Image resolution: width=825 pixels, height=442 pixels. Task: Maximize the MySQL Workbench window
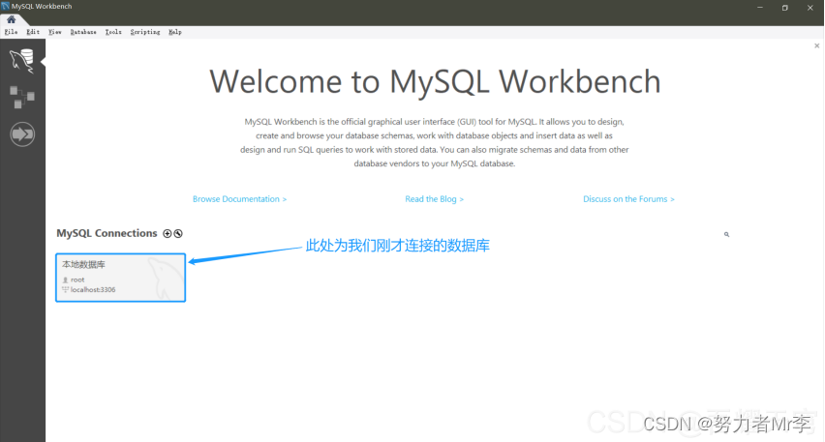point(785,8)
